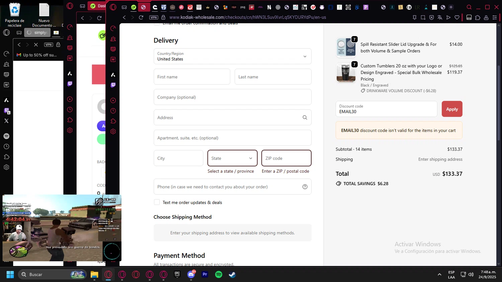
Task: Select the Dash tab in the middle window
Action: (x=97, y=6)
